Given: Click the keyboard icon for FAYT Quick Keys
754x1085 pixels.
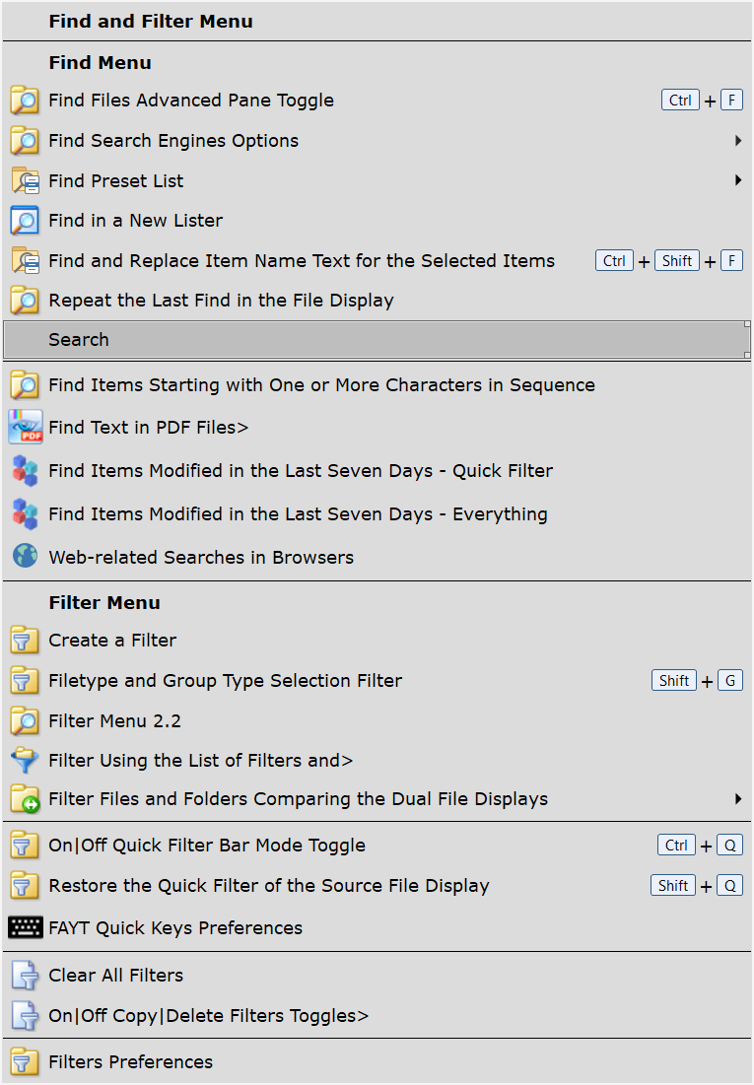Looking at the screenshot, I should (x=25, y=928).
